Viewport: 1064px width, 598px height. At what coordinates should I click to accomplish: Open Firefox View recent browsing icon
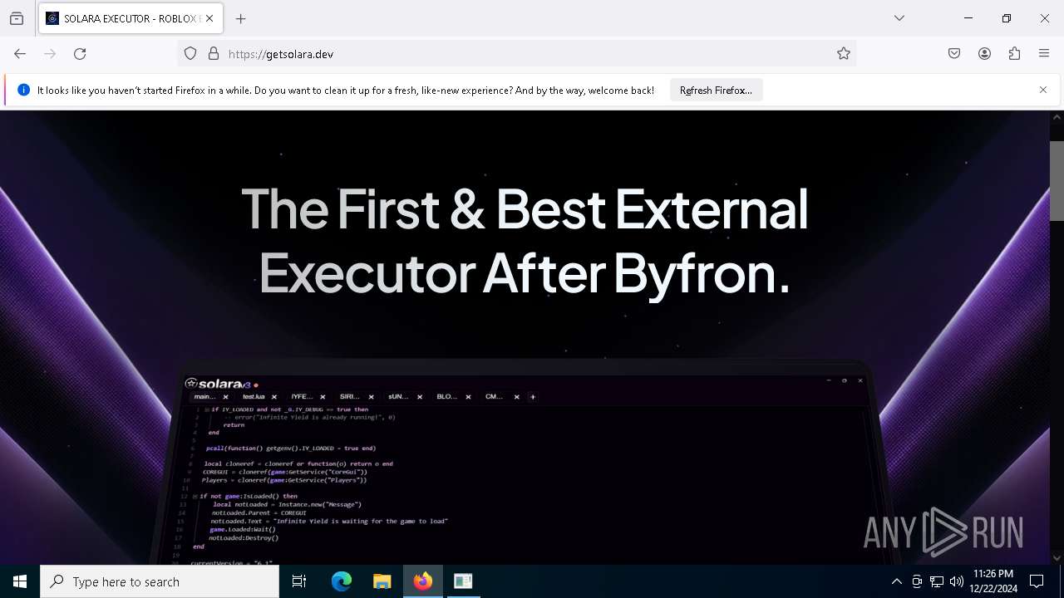click(17, 18)
